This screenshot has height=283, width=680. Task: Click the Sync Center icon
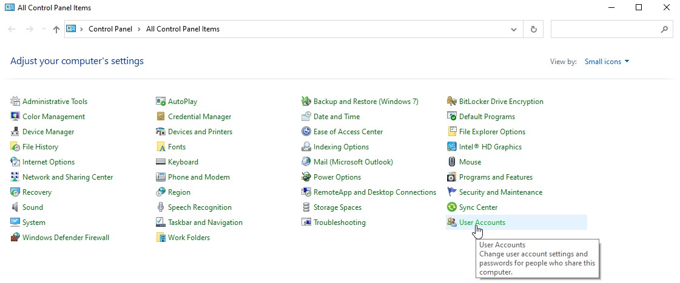(x=452, y=207)
